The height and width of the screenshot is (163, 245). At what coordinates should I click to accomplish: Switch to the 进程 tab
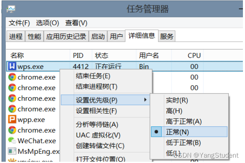[x=16, y=36]
